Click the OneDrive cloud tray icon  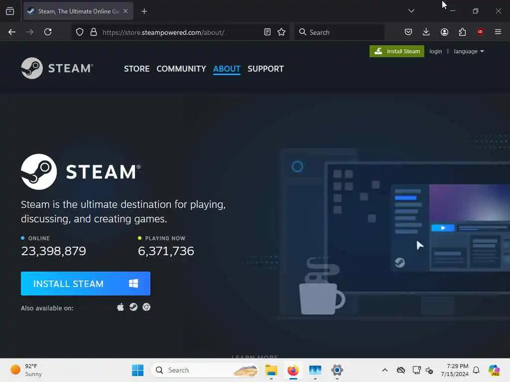pos(401,370)
